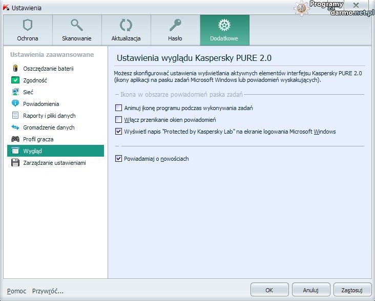Go to the Aktualizacja tab
The image size is (375, 301).
pos(126,30)
